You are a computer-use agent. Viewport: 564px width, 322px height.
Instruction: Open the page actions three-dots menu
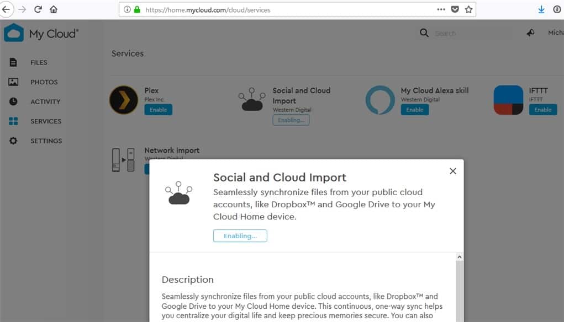441,10
